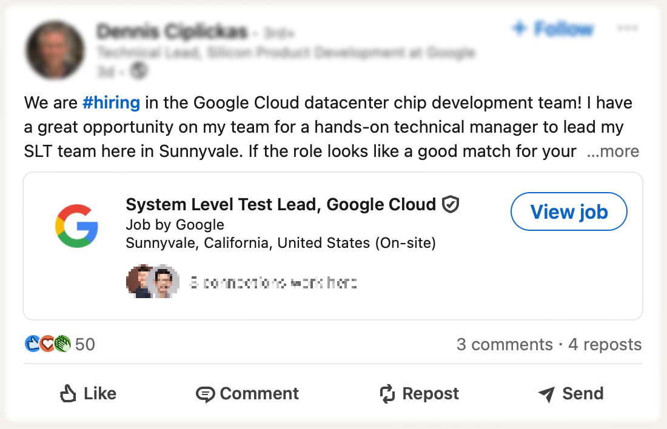Click the View job button
This screenshot has width=667, height=429.
569,211
